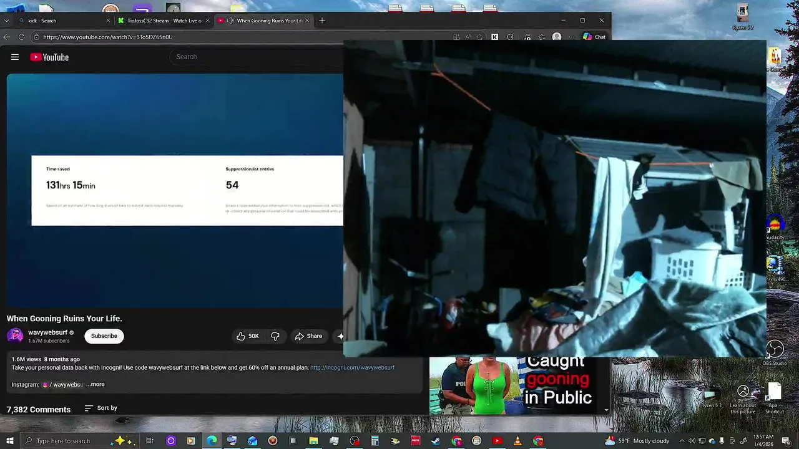Open wavywebsurf channel avatar
Screen dimensions: 799x449
click(x=15, y=336)
